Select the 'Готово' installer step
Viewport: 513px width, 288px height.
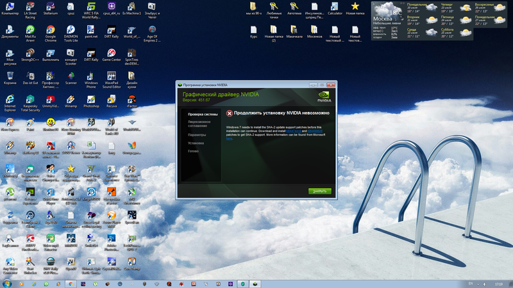click(193, 151)
